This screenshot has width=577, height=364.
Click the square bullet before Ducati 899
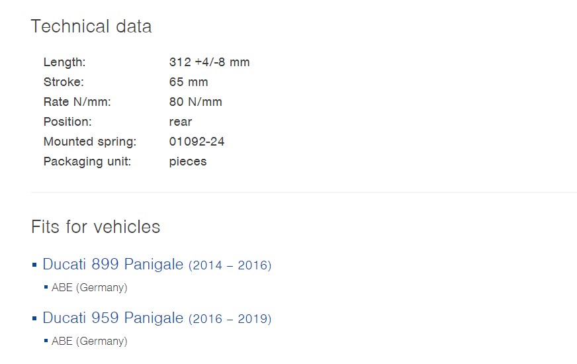click(x=34, y=265)
